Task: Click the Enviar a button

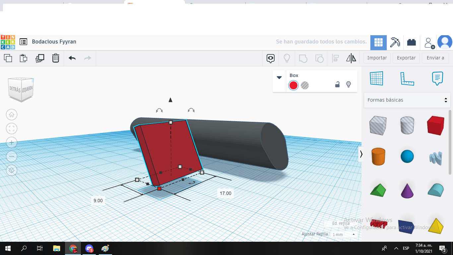Action: coord(435,58)
